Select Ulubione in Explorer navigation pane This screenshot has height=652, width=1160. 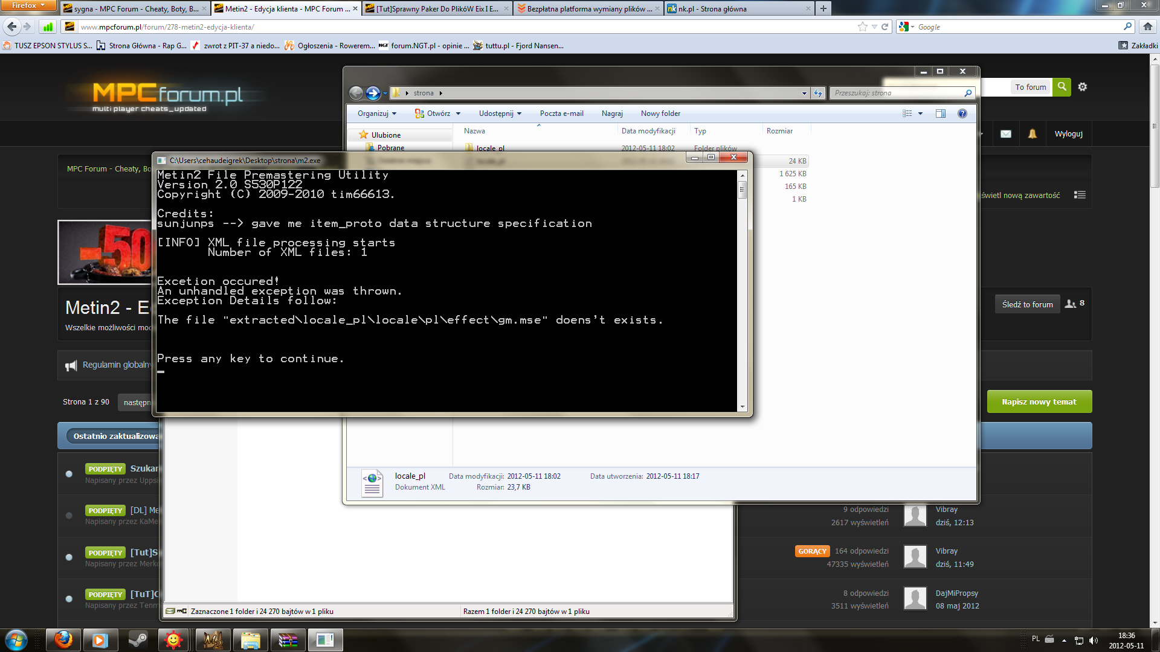(385, 135)
